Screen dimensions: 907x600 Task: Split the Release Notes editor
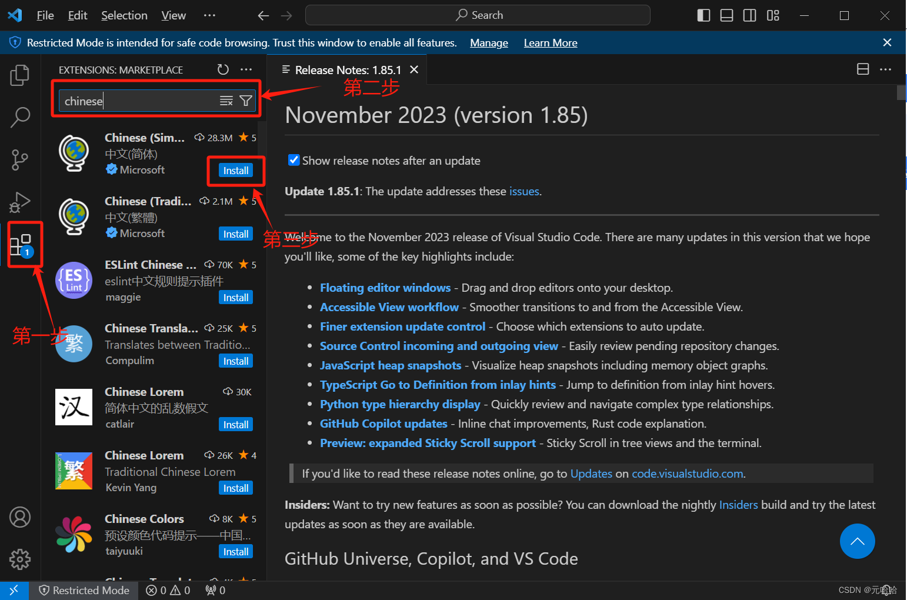862,69
